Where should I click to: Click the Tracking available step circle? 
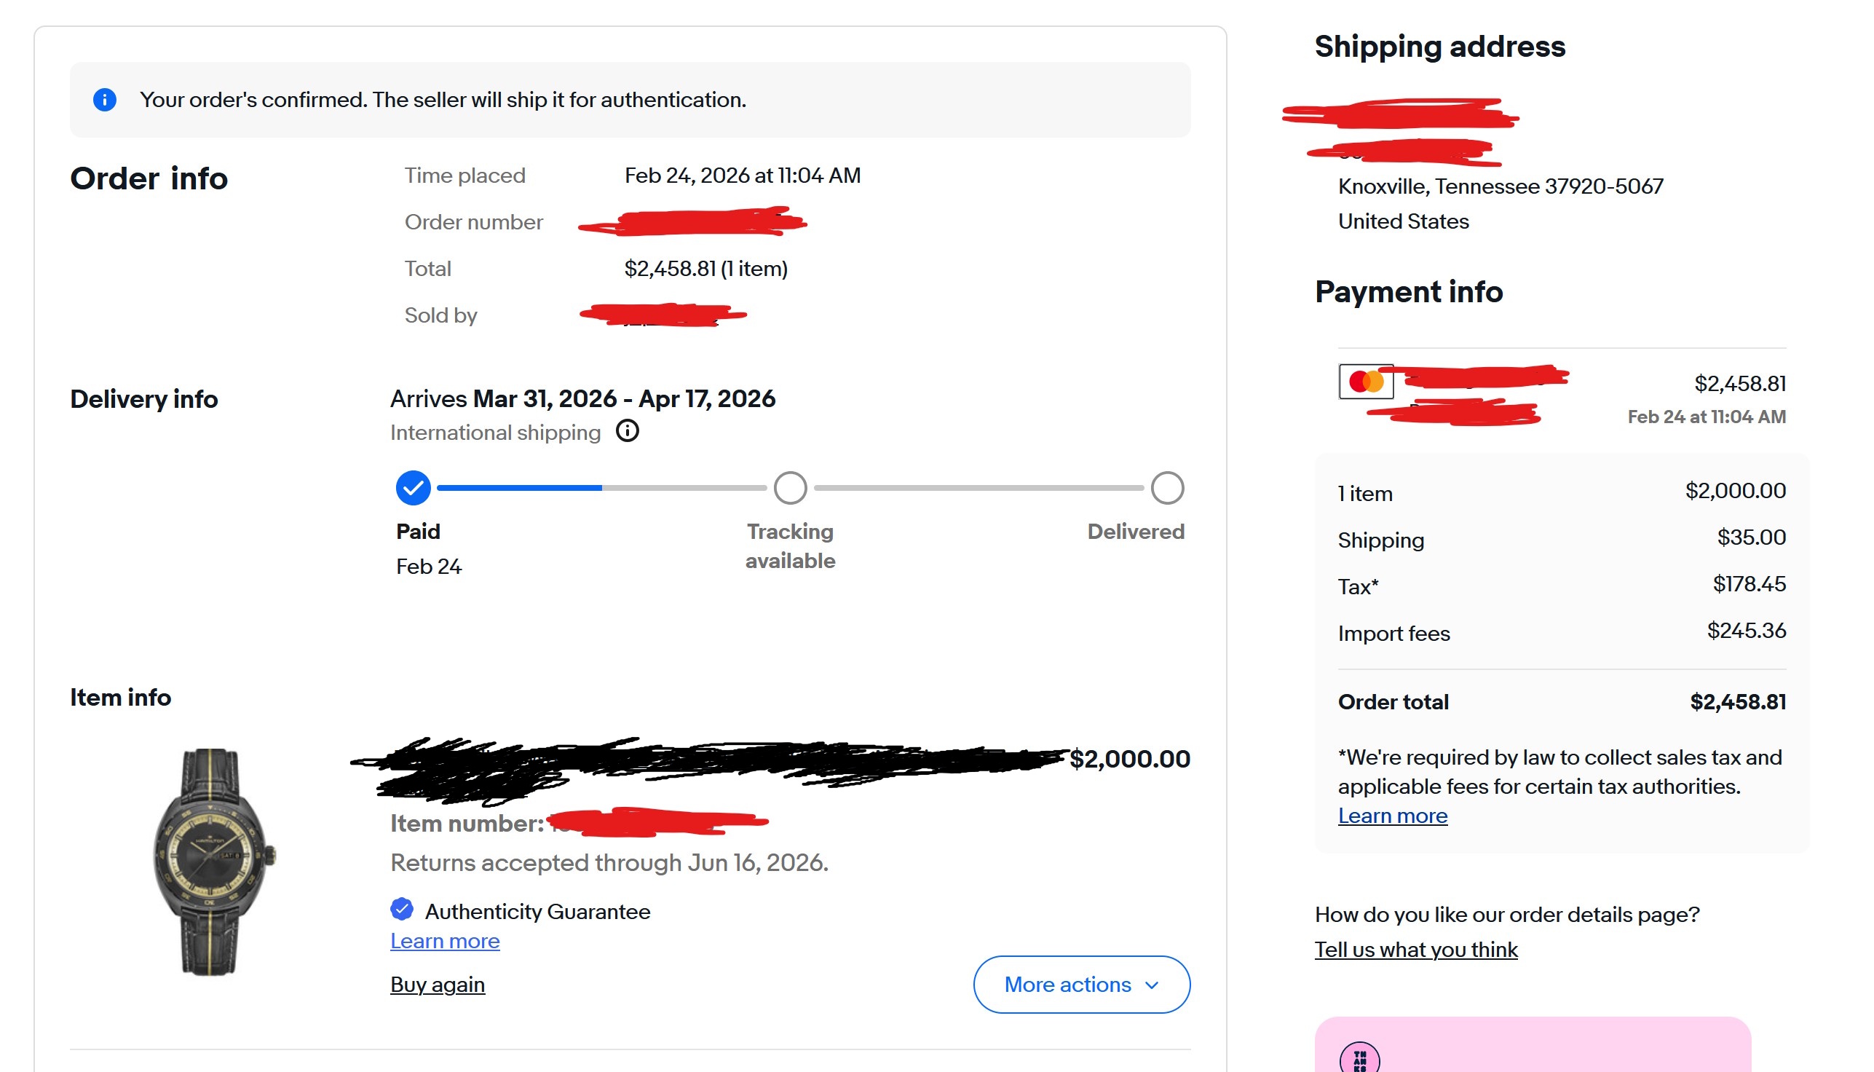point(790,487)
